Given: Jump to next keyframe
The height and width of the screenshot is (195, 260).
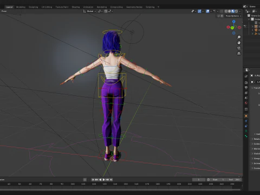Looking at the screenshot, I should (107, 180).
